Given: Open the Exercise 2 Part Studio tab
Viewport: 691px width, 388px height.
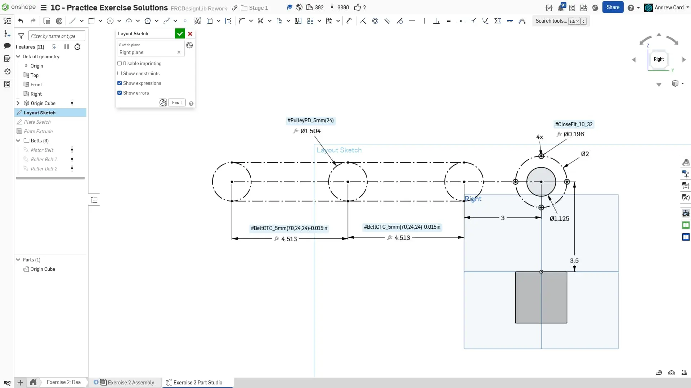Looking at the screenshot, I should 197,382.
